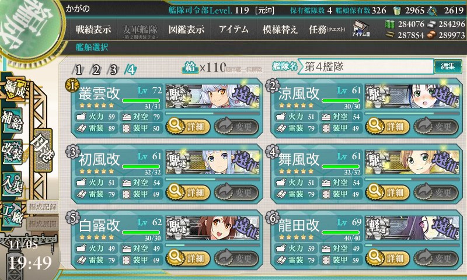Open the 戦績表示 menu item
The height and width of the screenshot is (280, 467).
93,29
